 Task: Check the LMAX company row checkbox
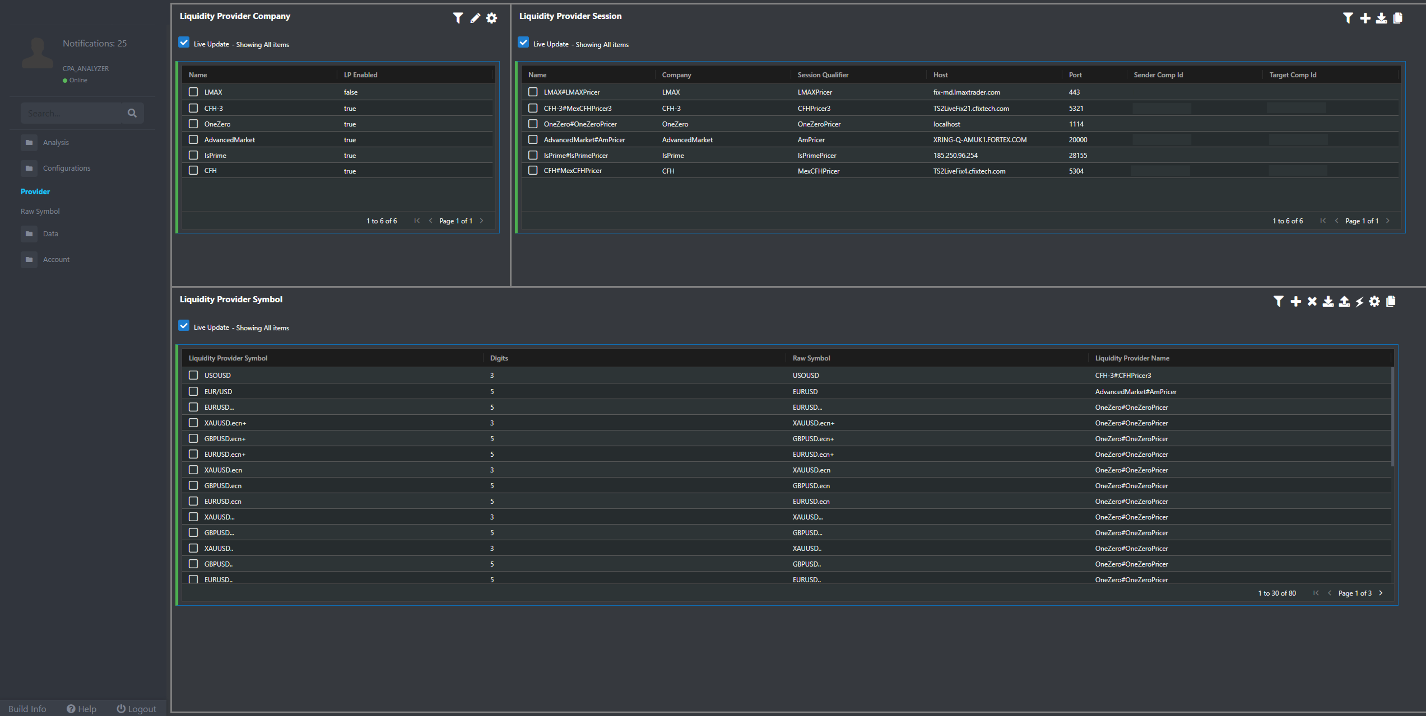193,92
